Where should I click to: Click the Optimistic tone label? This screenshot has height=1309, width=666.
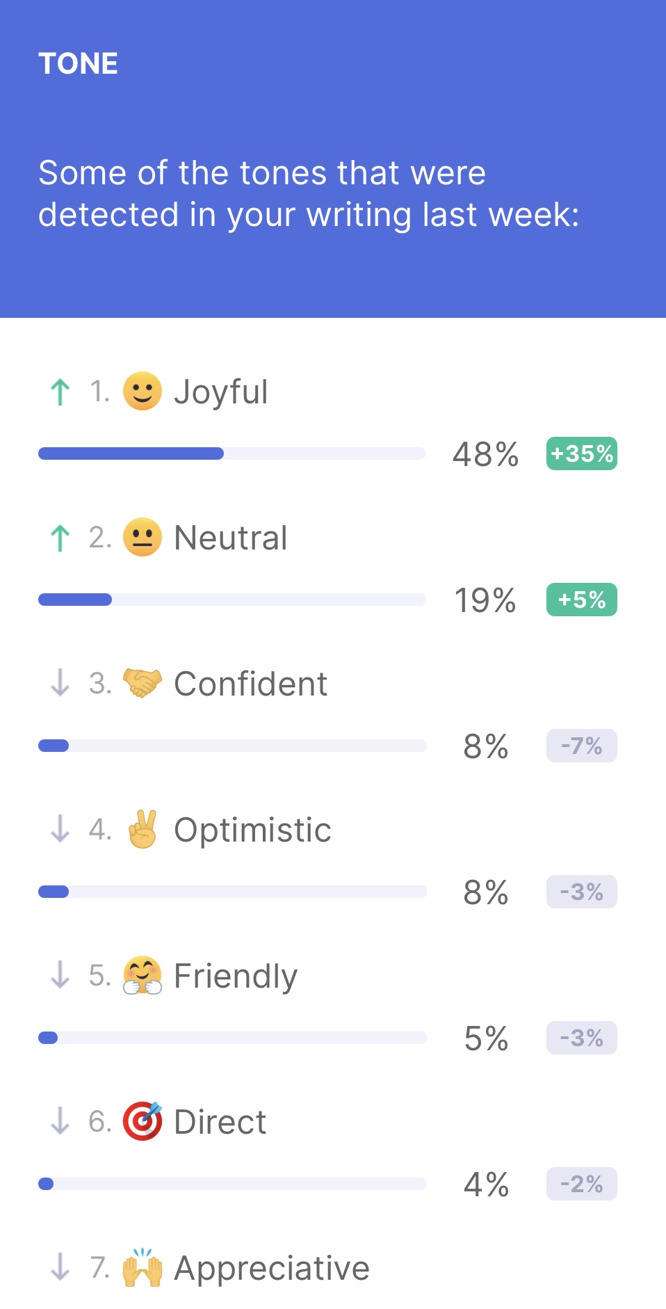[252, 830]
